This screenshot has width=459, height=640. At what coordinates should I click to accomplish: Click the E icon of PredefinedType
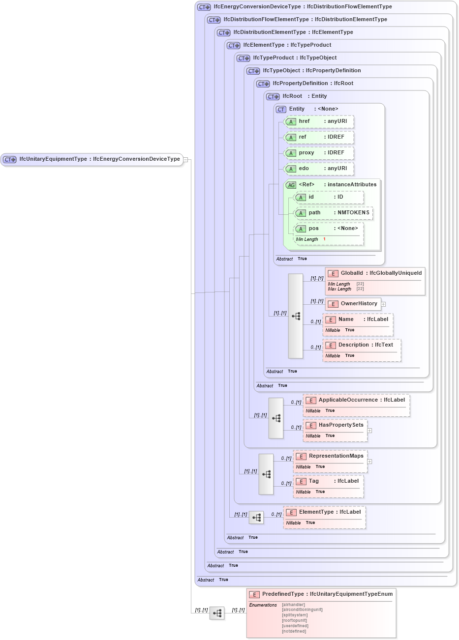(x=254, y=594)
